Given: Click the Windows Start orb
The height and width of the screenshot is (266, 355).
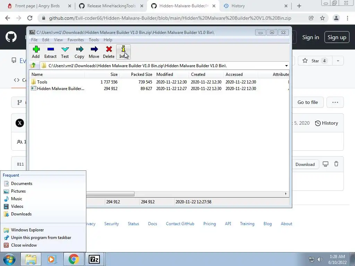Looking at the screenshot, I should pyautogui.click(x=9, y=259).
